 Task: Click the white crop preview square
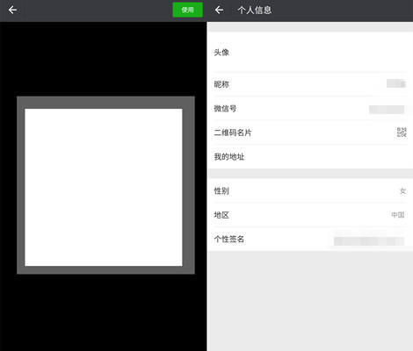104,188
